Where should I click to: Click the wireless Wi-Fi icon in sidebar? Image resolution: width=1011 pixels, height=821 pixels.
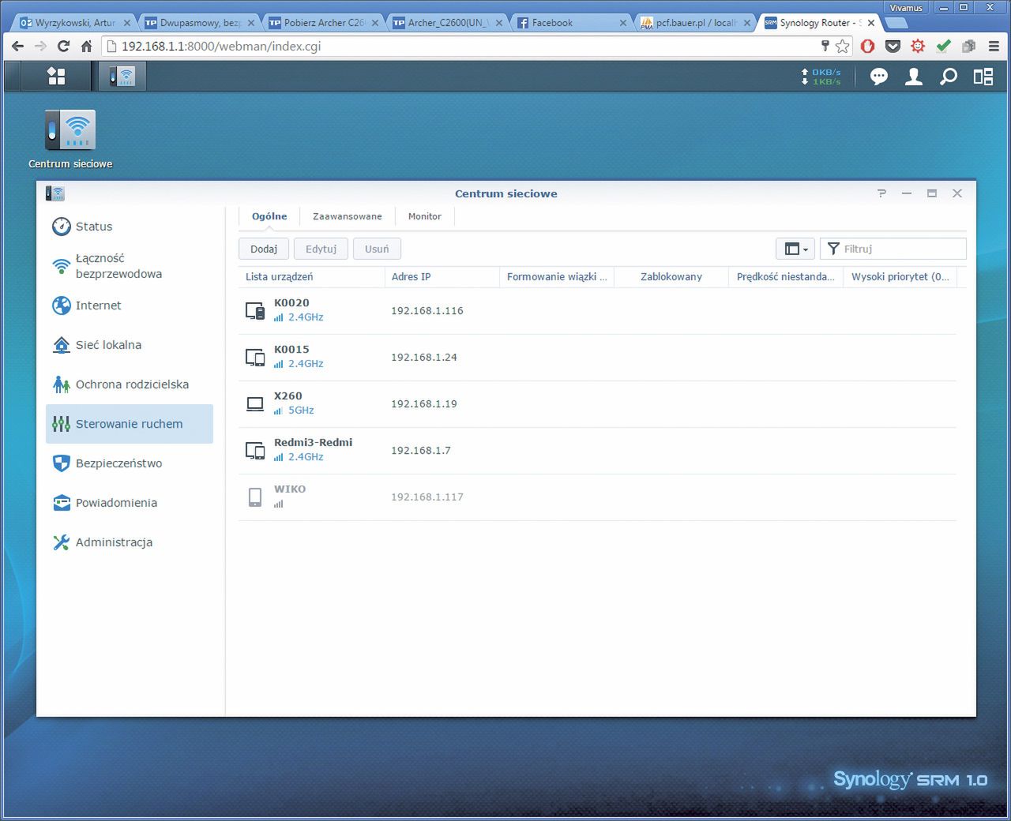point(61,266)
